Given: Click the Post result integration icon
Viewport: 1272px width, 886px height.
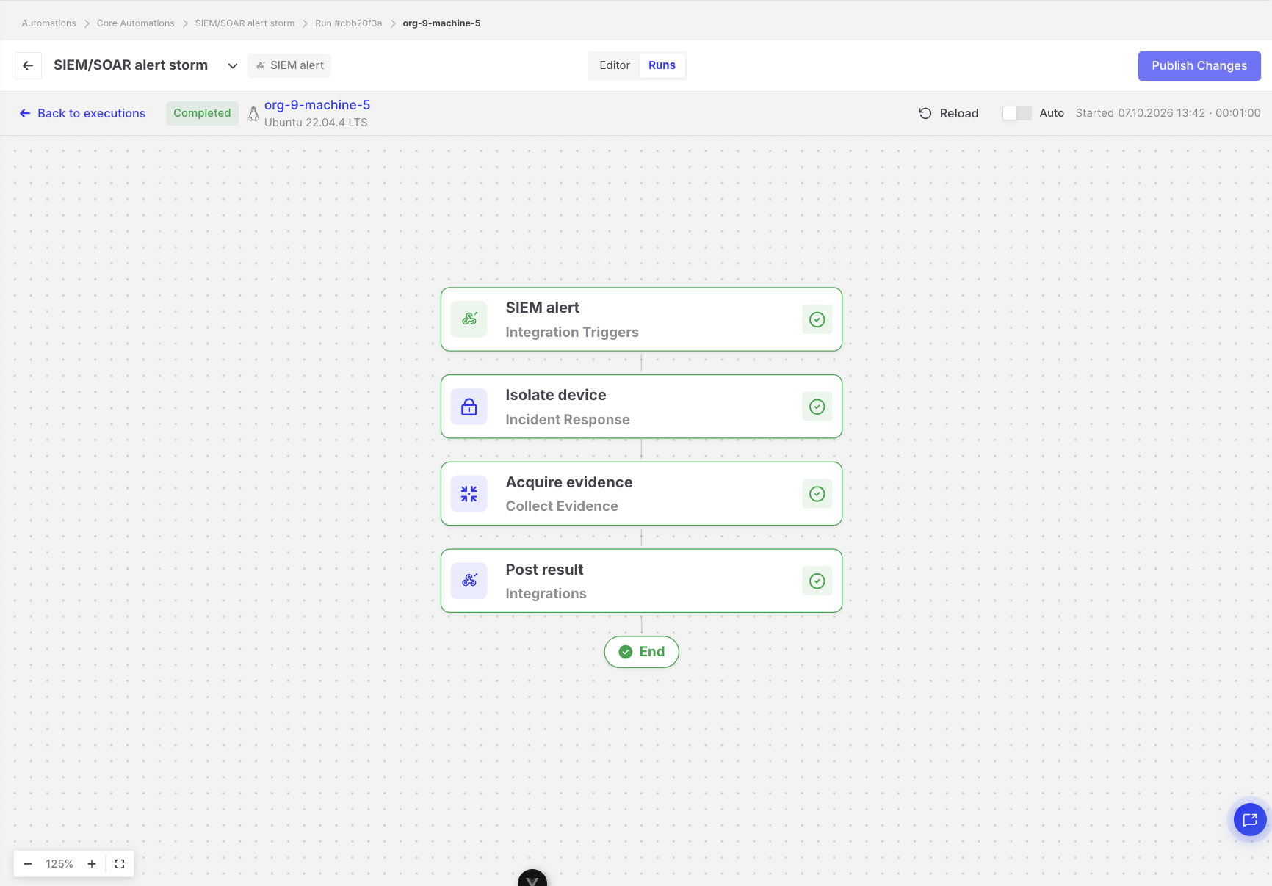Looking at the screenshot, I should pyautogui.click(x=469, y=581).
